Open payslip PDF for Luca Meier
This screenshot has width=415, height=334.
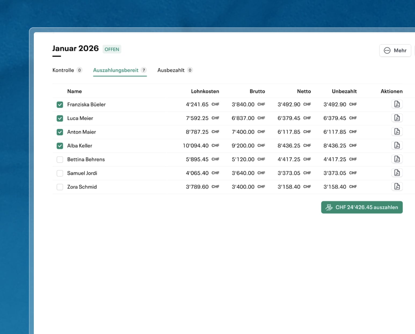coord(397,118)
